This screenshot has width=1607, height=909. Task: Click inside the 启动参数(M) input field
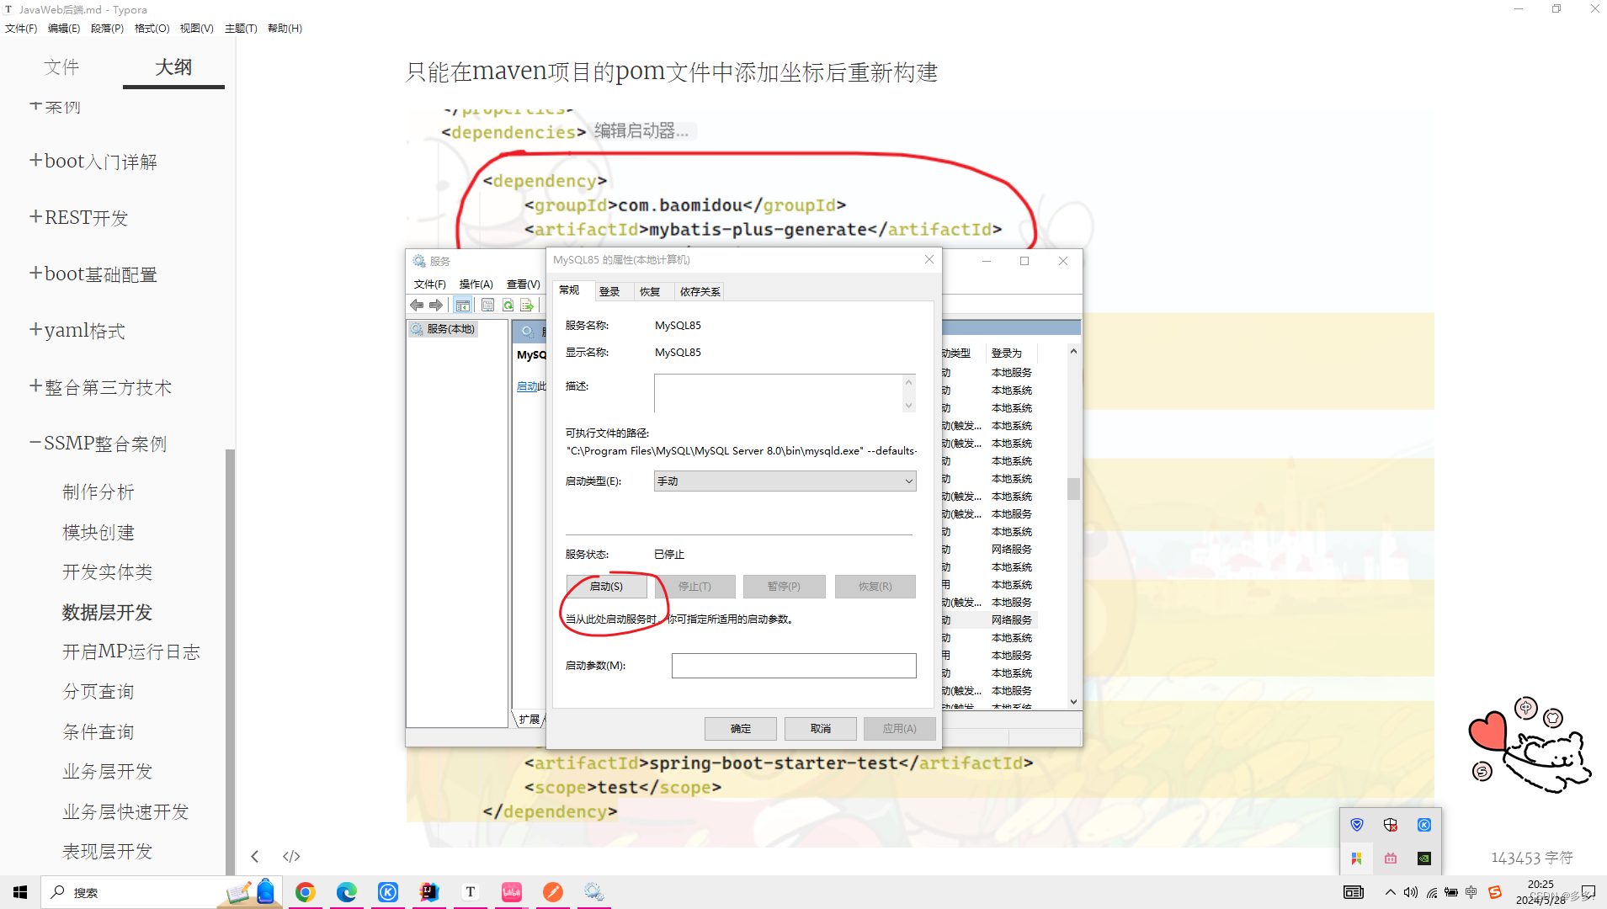793,665
